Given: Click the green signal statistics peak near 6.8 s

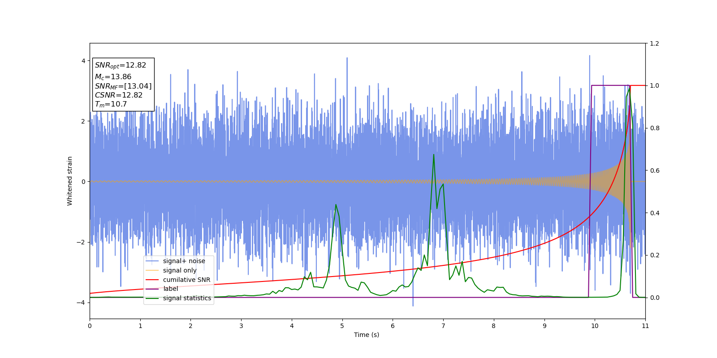Looking at the screenshot, I should coord(433,155).
